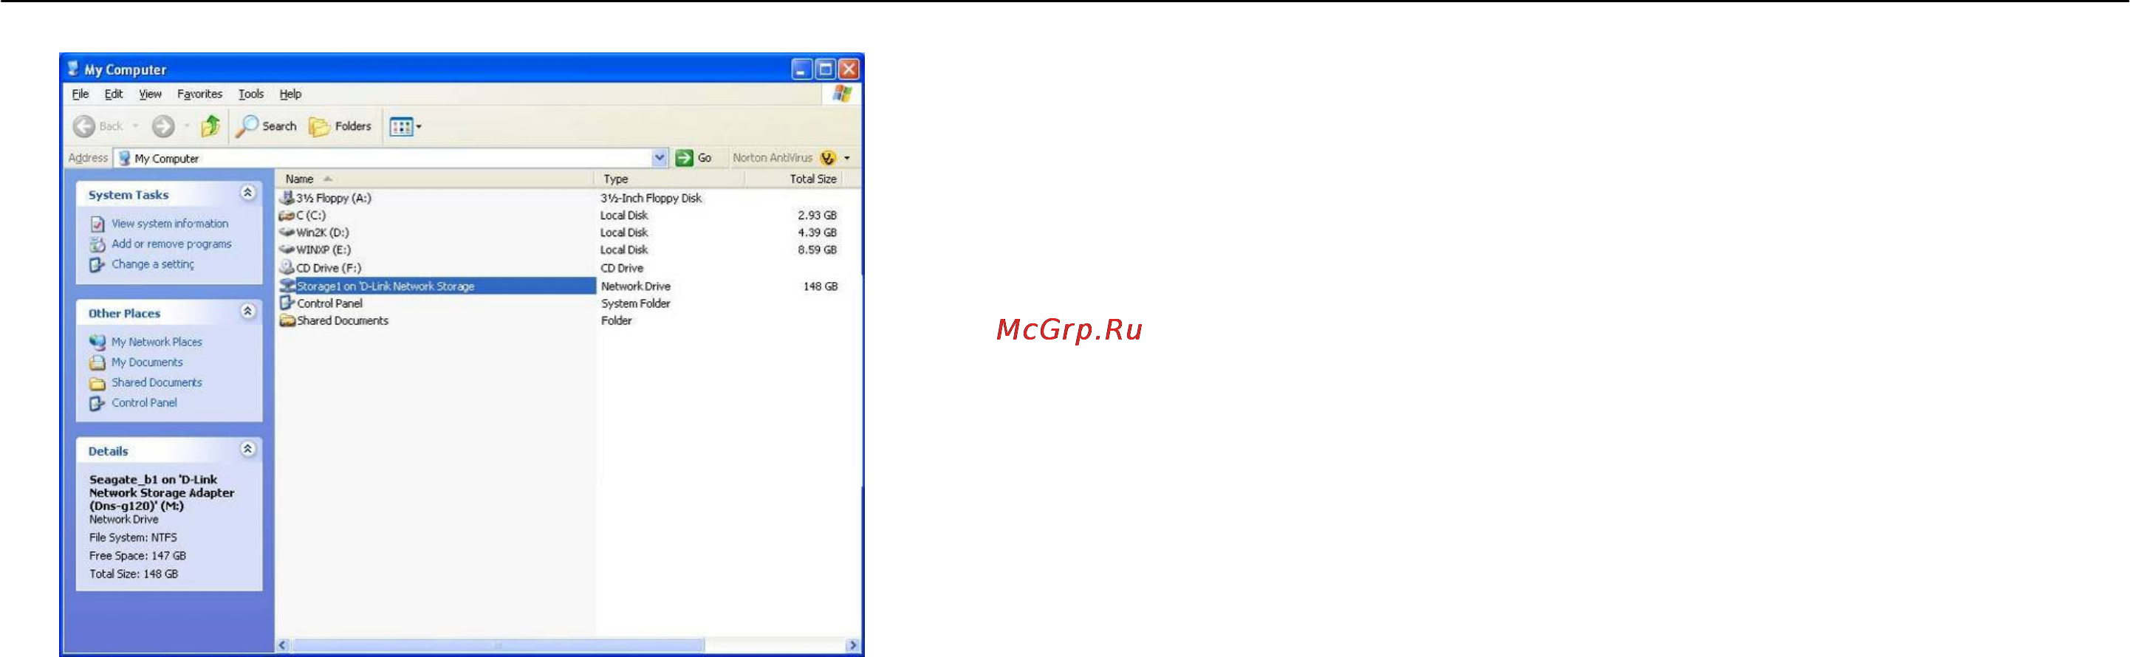The height and width of the screenshot is (657, 2130).
Task: Open the Norton AntiVirus dropdown arrow
Action: pyautogui.click(x=846, y=158)
